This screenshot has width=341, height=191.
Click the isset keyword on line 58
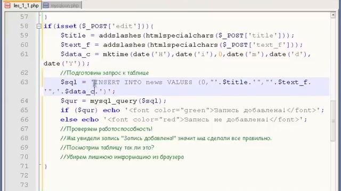point(67,26)
